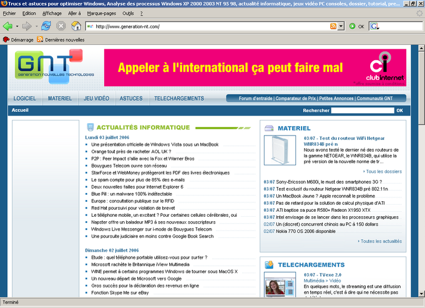Click the Google search engine icon

[375, 27]
